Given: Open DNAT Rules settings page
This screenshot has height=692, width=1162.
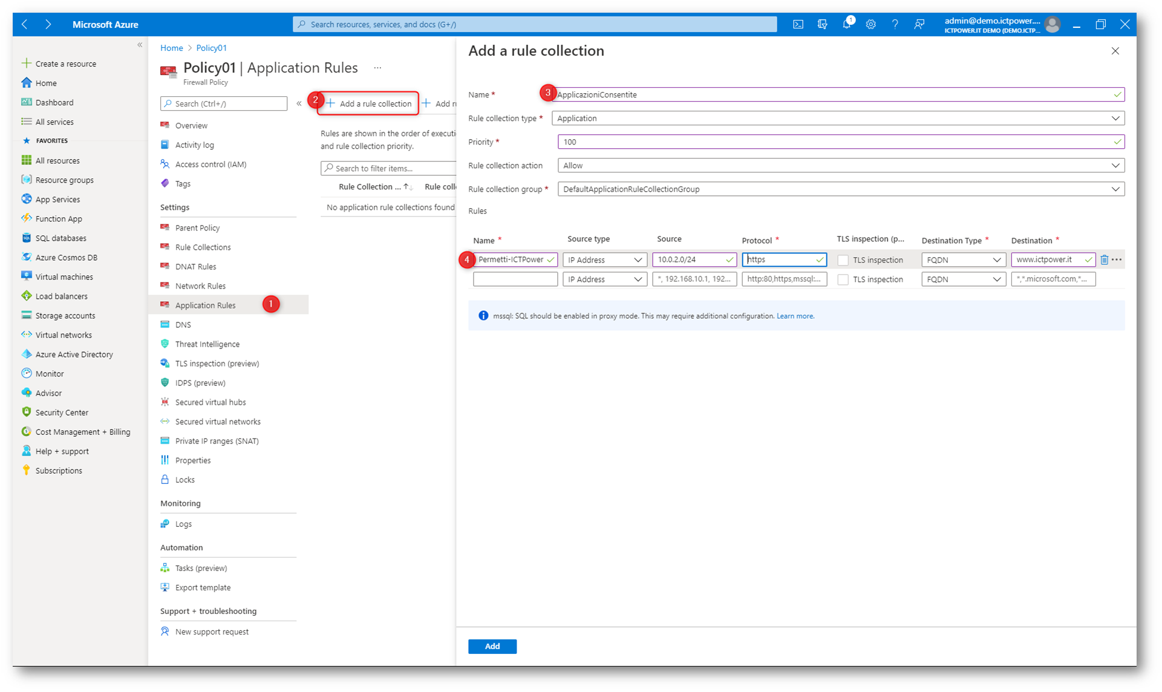Looking at the screenshot, I should (x=195, y=267).
